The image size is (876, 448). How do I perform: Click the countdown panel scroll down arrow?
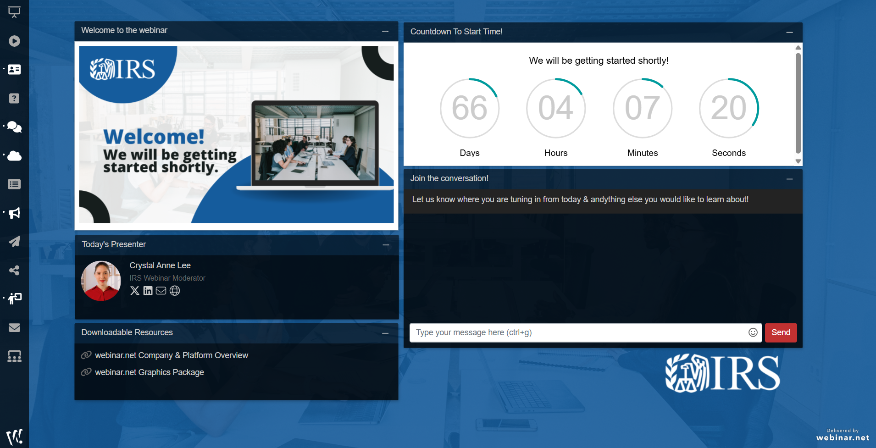coord(798,161)
